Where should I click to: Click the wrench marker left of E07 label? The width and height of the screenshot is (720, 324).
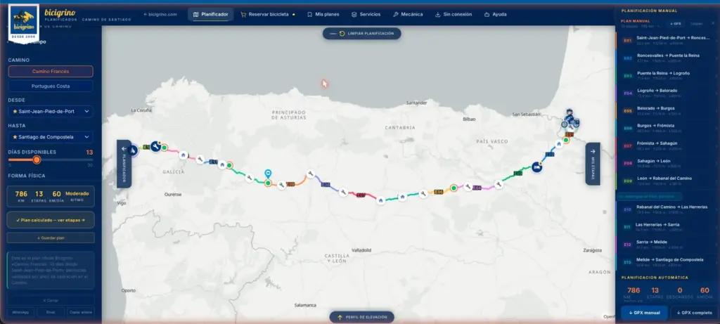coord(343,193)
